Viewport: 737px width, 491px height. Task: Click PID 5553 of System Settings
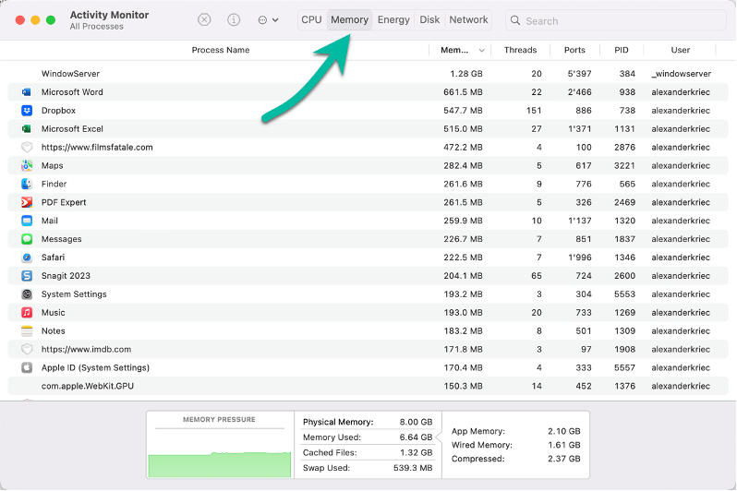tap(624, 294)
